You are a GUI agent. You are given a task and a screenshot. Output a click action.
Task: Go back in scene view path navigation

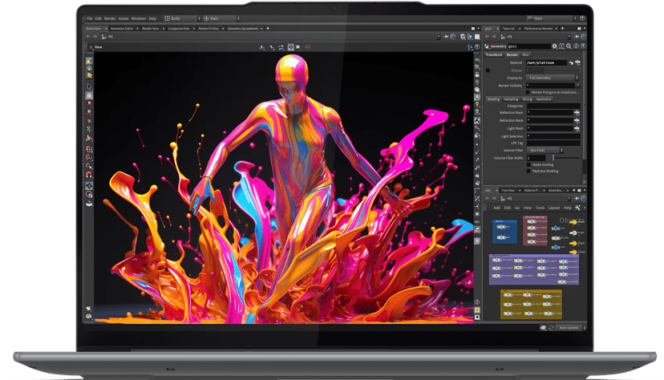point(88,36)
